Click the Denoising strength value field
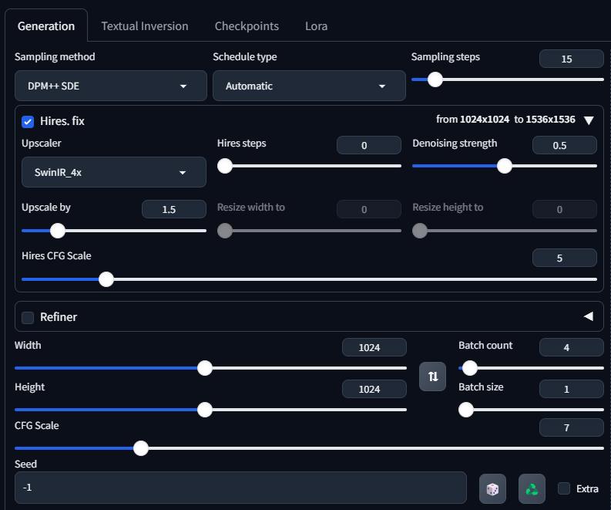The width and height of the screenshot is (611, 510). tap(564, 145)
